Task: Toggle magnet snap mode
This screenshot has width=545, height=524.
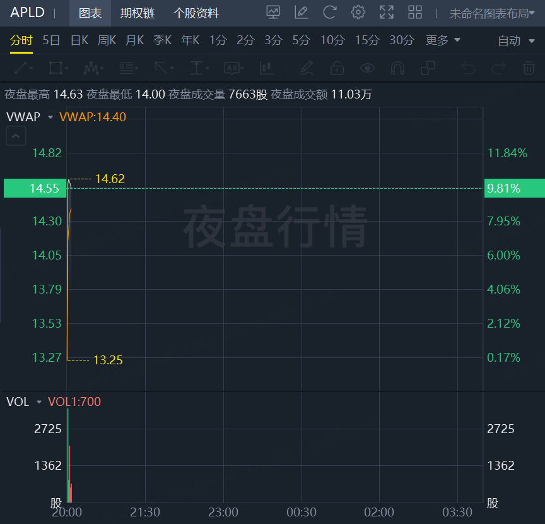Action: point(397,68)
